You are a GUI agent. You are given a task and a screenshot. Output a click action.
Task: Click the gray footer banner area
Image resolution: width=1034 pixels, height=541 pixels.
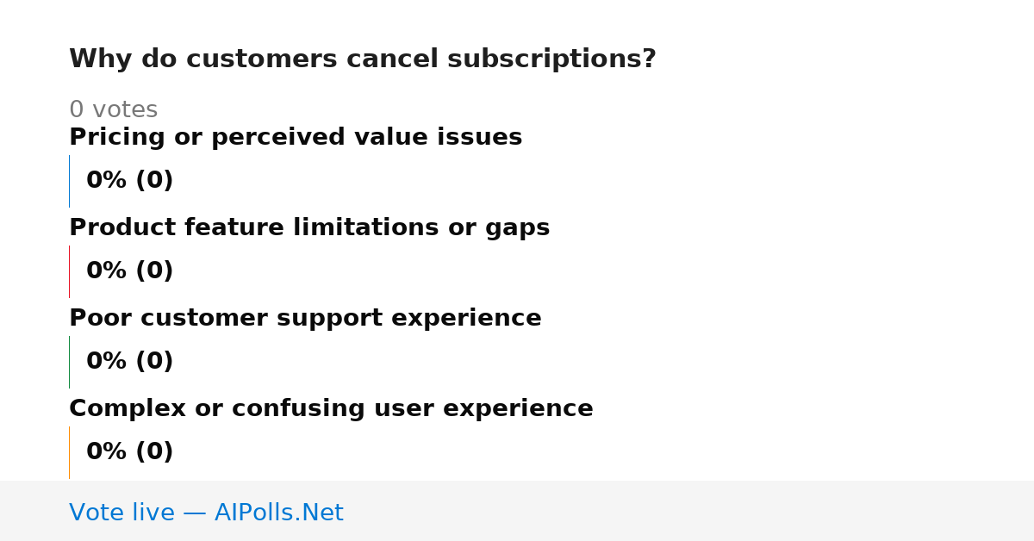pos(517,511)
